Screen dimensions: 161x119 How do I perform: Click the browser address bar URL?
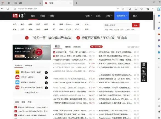(x=27, y=9)
